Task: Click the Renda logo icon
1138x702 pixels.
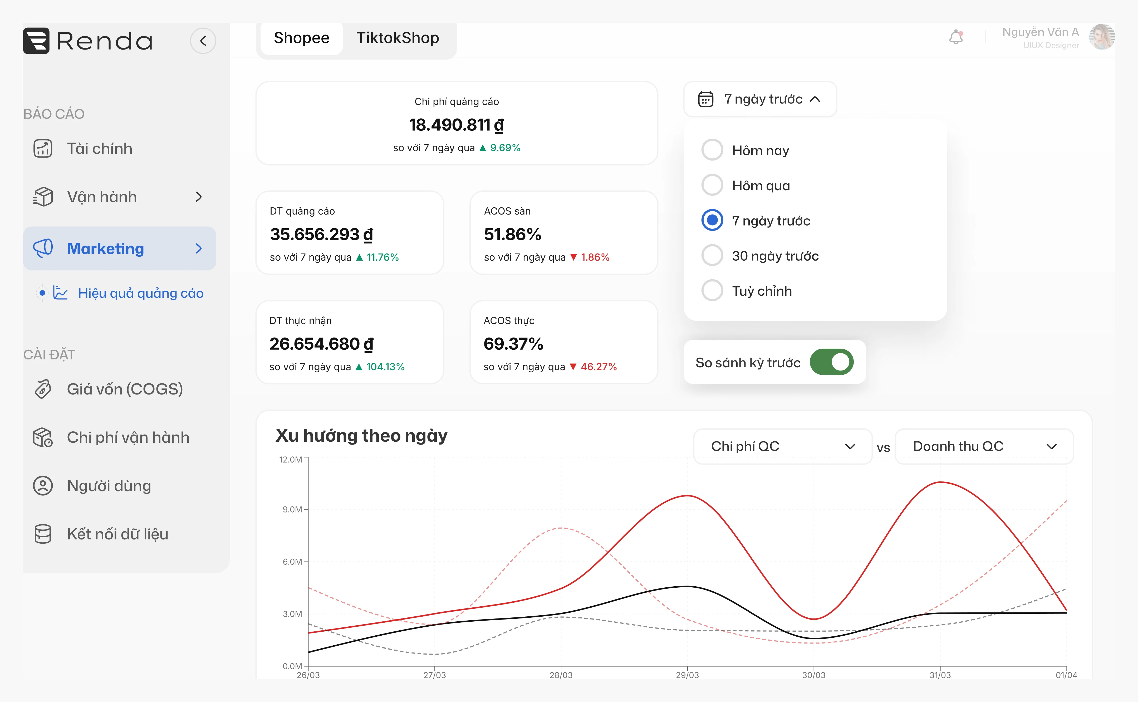Action: point(36,41)
